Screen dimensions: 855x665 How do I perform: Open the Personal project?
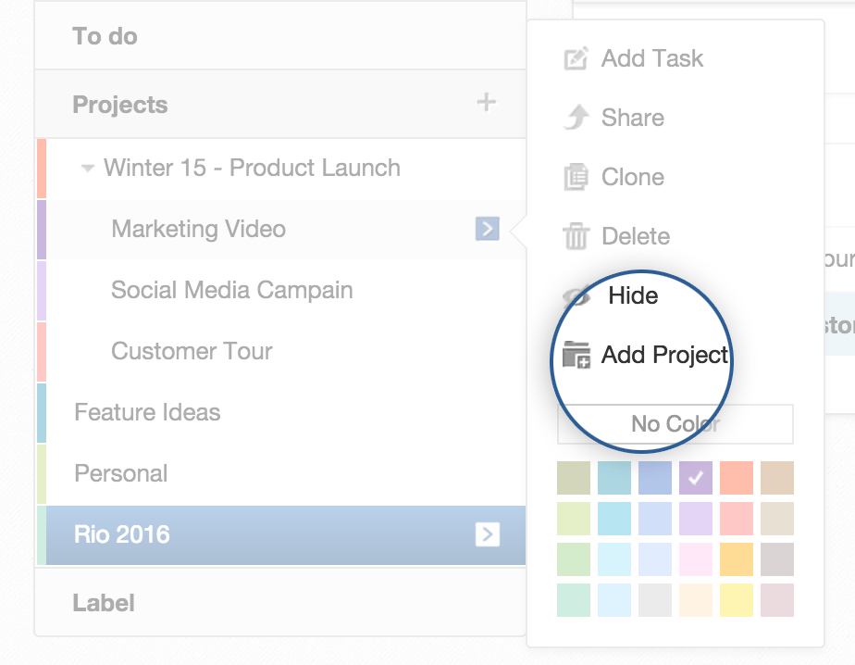[x=121, y=473]
